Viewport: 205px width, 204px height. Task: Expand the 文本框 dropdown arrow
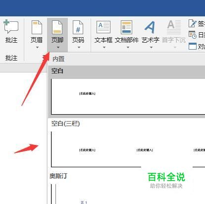(x=104, y=48)
